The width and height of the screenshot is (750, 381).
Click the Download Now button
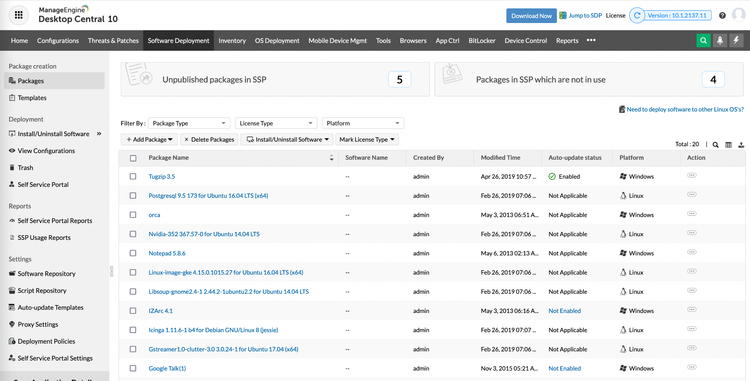(x=531, y=16)
